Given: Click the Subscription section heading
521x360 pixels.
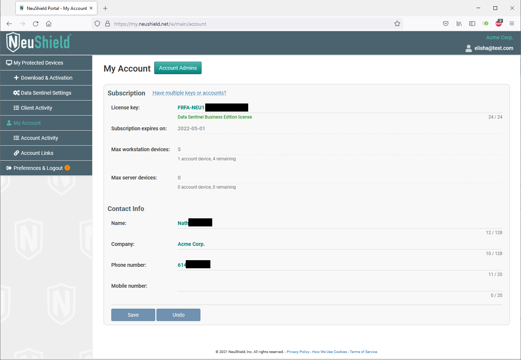Looking at the screenshot, I should point(126,93).
